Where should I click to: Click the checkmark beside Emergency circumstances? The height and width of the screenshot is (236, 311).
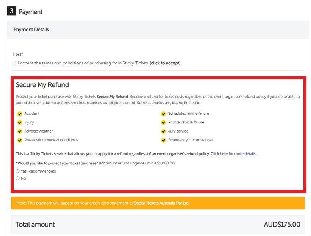point(164,140)
